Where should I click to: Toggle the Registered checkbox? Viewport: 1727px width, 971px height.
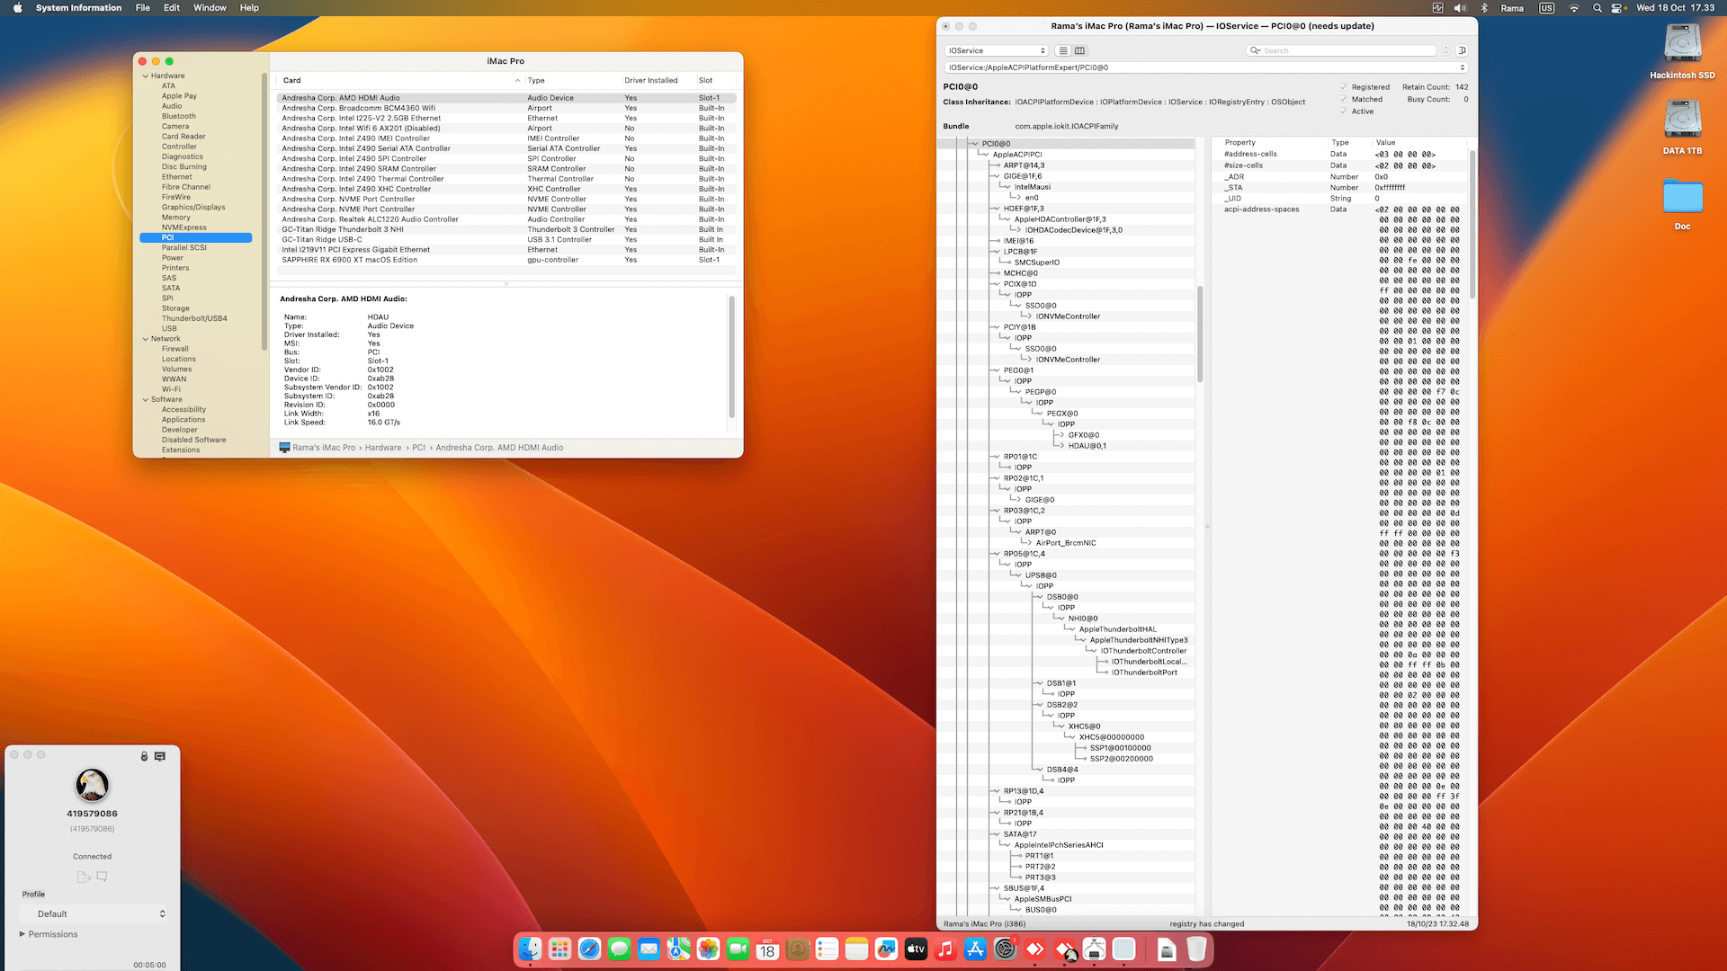coord(1344,87)
